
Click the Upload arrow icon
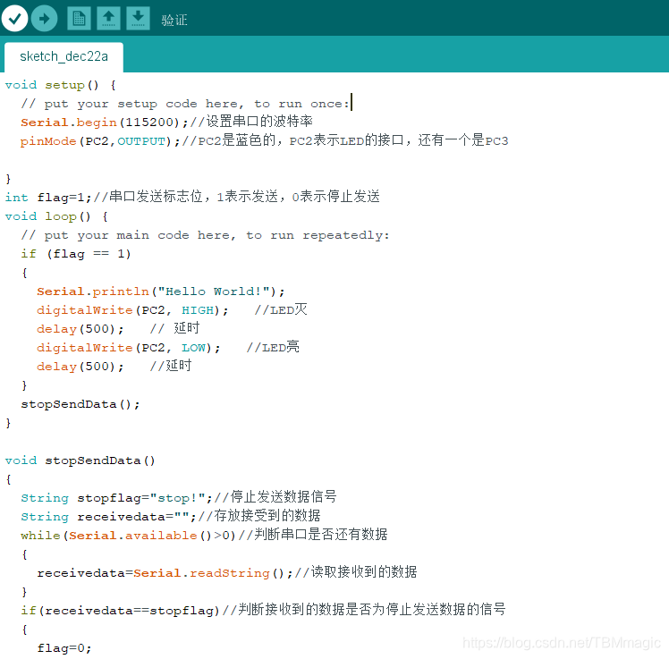tap(45, 19)
